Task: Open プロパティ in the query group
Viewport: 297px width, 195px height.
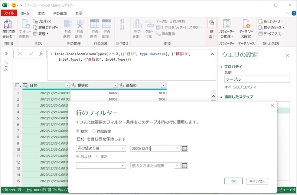Action: 42,21
